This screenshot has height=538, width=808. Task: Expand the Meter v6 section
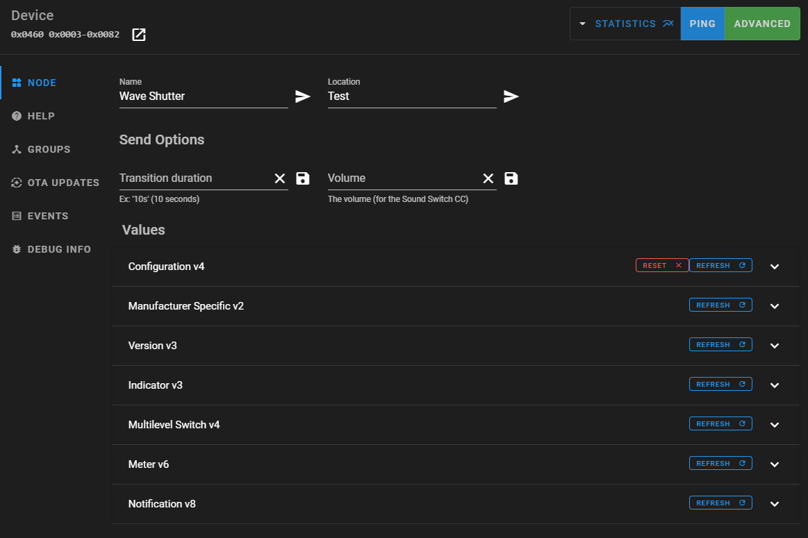(x=775, y=464)
